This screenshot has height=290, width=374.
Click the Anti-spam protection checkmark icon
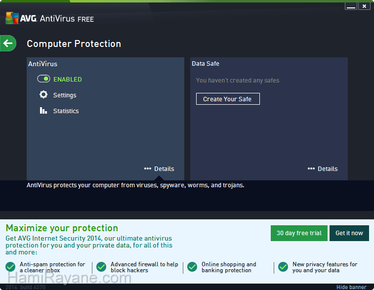point(10,267)
